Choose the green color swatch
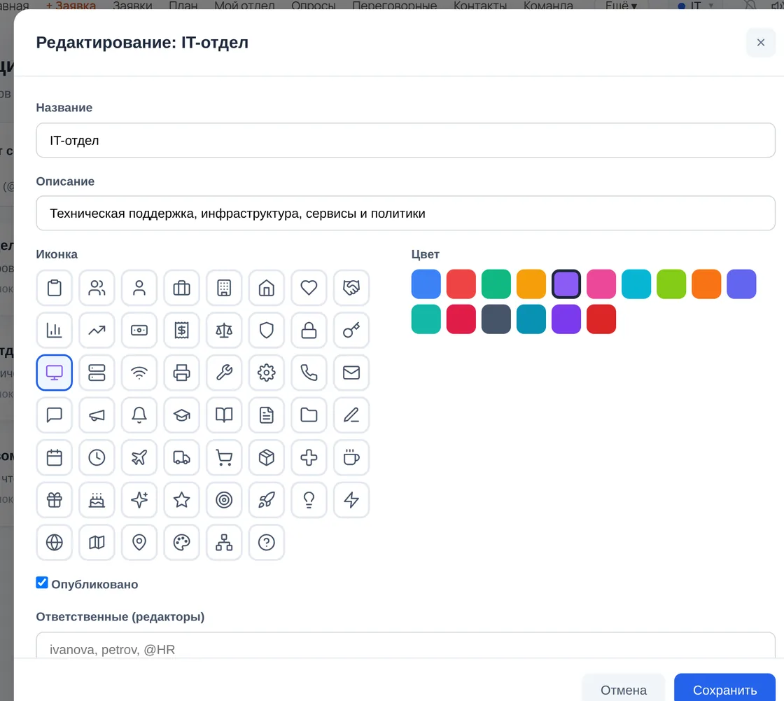Screen dimensions: 784x701 click(x=496, y=284)
